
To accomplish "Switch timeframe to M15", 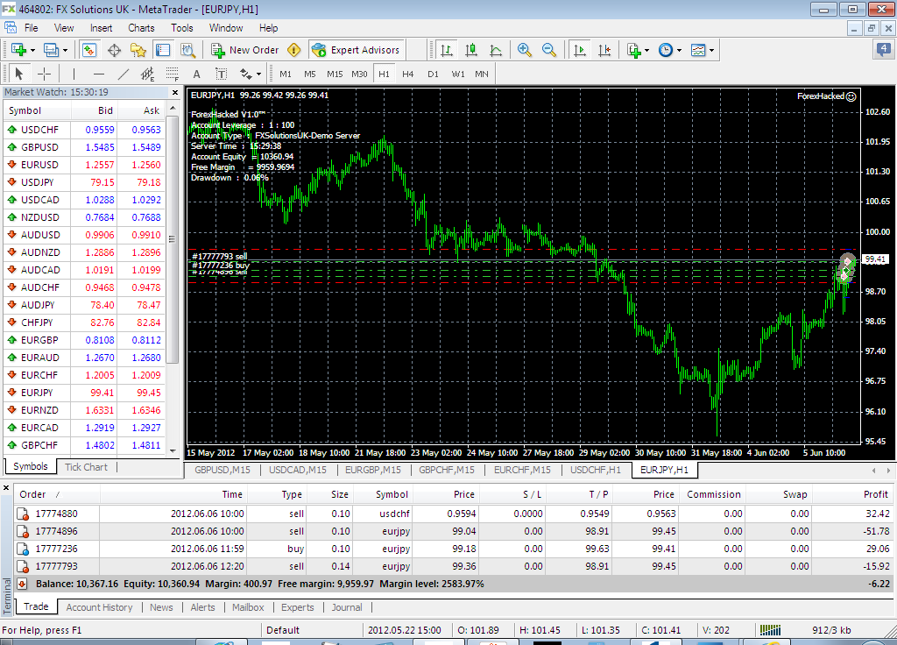I will (x=335, y=74).
